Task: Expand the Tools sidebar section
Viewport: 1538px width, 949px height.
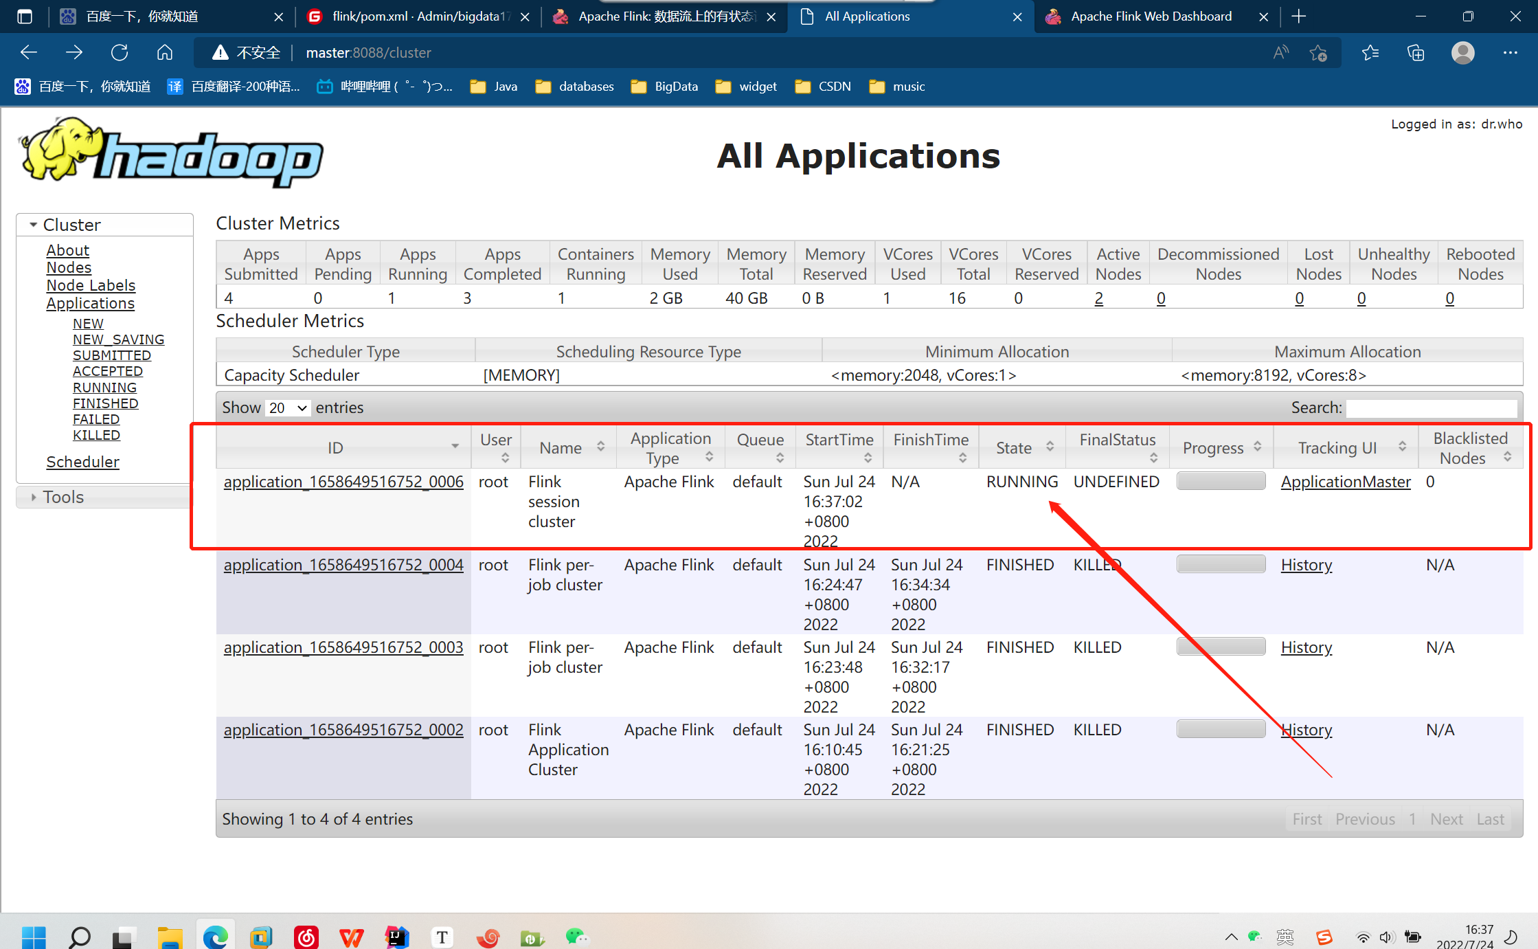Action: pos(63,497)
